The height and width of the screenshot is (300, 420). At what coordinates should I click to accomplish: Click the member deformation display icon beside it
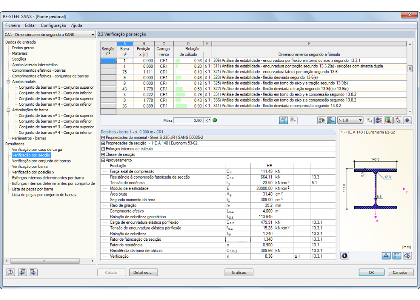(293, 120)
